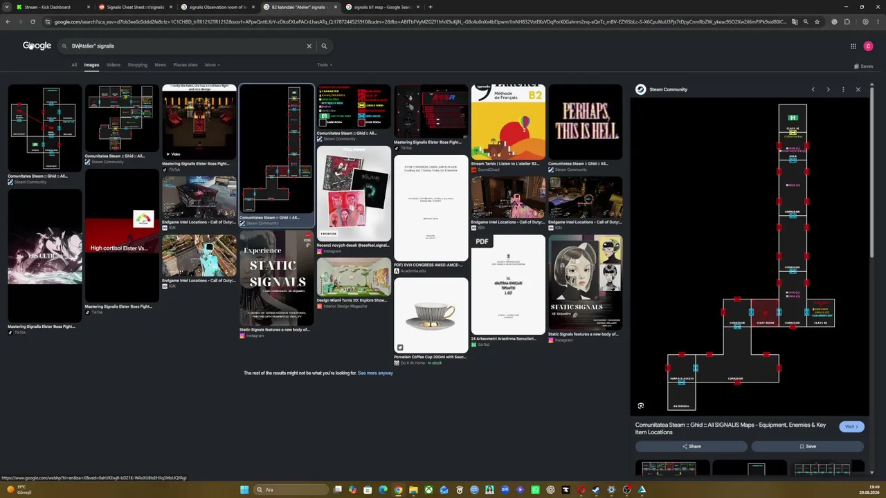Open WhatsApp from the taskbar

(535, 490)
